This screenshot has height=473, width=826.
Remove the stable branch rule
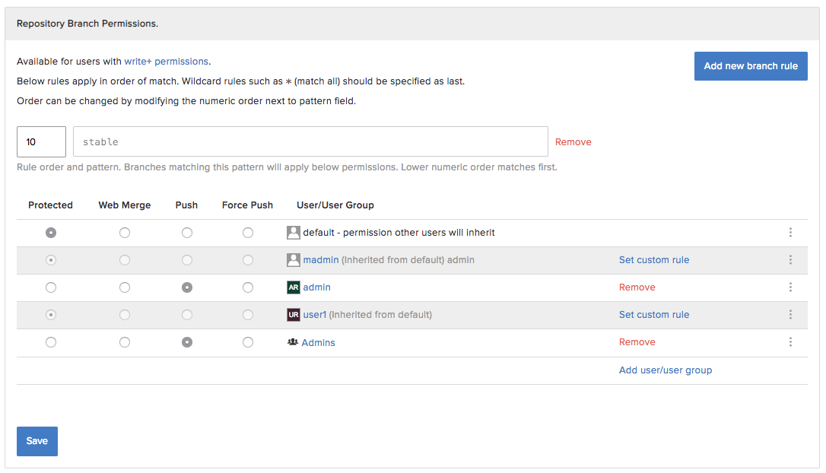click(573, 142)
